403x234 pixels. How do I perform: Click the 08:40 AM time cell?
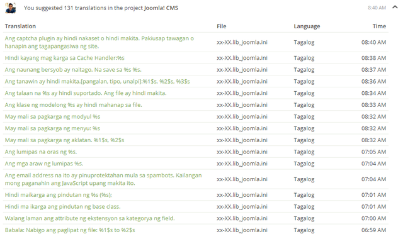click(373, 42)
